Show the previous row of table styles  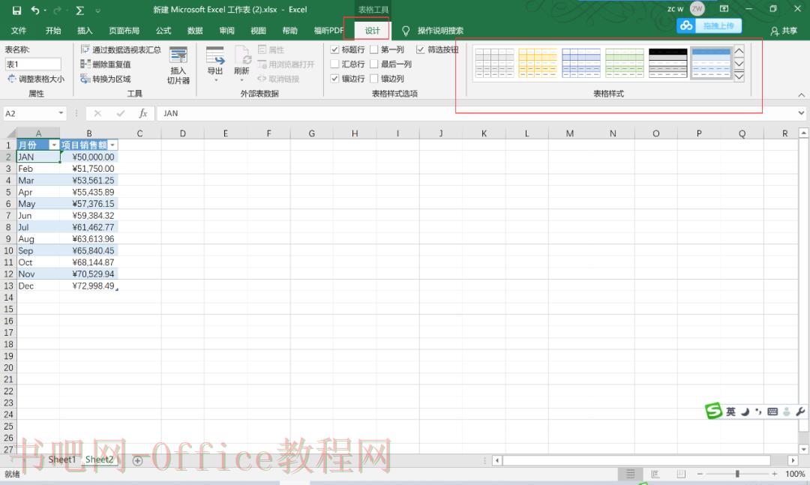pos(739,51)
